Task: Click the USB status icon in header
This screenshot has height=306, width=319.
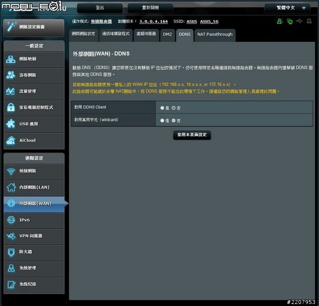Action: (299, 21)
